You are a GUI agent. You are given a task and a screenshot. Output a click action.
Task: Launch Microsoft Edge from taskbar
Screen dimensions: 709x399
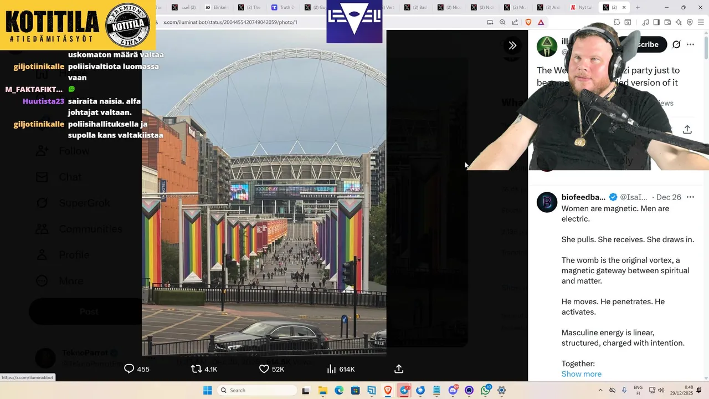[x=338, y=390]
